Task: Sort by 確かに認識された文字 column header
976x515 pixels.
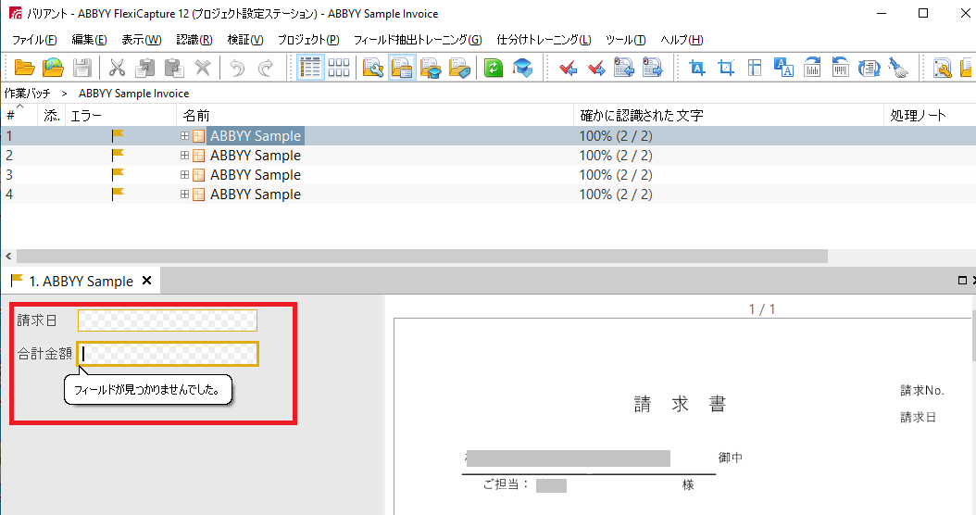Action: point(728,115)
